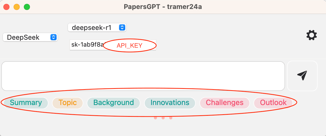Click the PapersGPT - tramer24a window title
This screenshot has height=136, width=326.
tap(163, 7)
